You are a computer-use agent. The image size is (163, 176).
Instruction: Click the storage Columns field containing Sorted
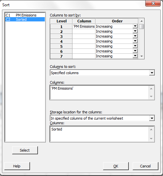[99, 134]
